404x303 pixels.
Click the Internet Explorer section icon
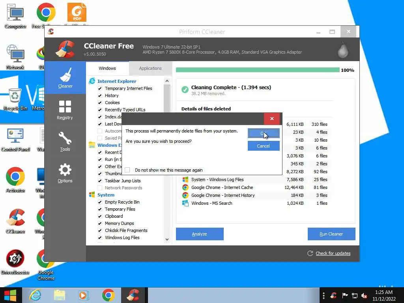tap(92, 81)
